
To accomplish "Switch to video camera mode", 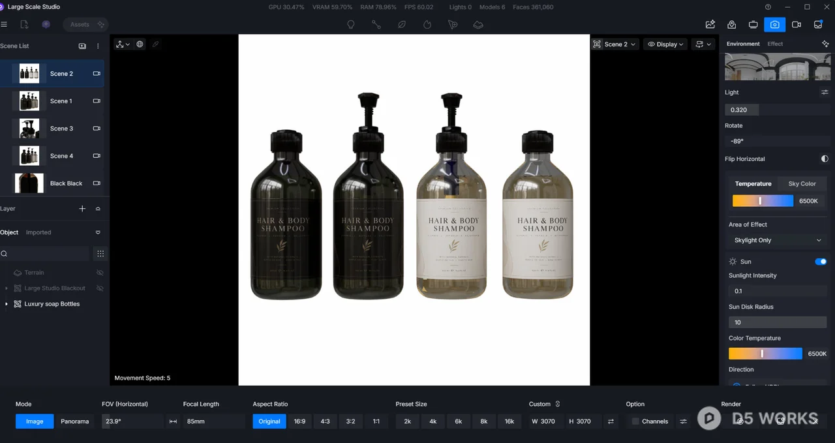I will click(x=797, y=24).
